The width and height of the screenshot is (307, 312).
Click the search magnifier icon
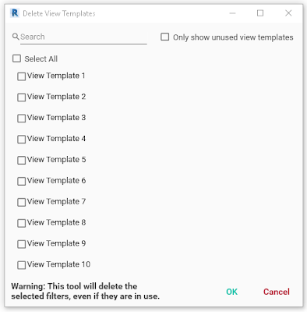pos(16,37)
